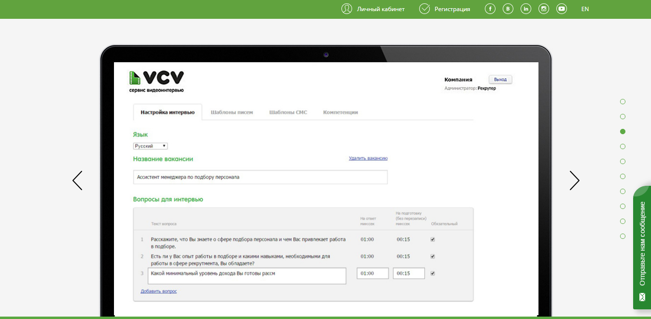The image size is (651, 319).
Task: Open the Русский language dropdown
Action: point(150,146)
